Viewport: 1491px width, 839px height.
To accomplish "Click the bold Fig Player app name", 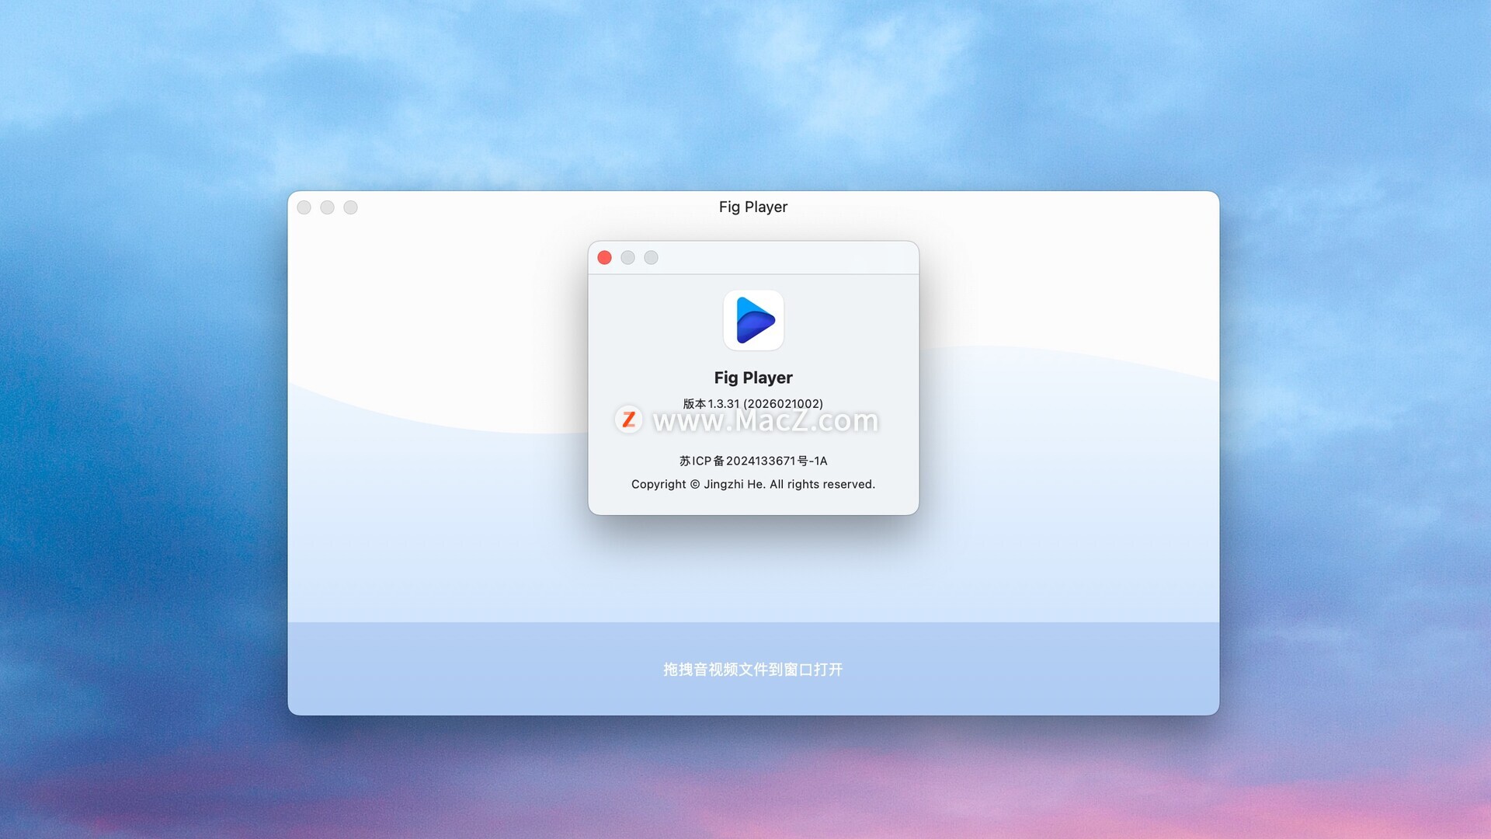I will coord(753,378).
